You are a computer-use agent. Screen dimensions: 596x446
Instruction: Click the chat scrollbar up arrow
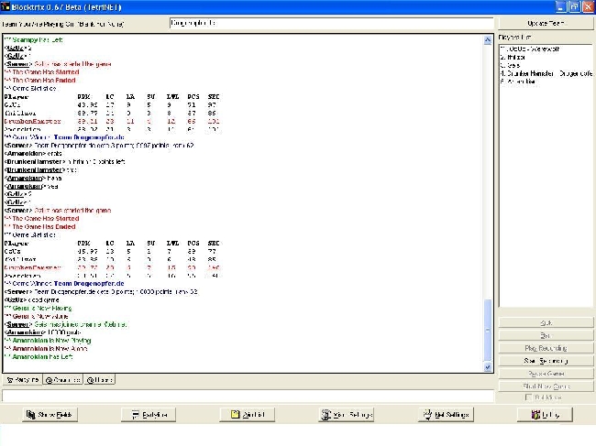tap(488, 40)
